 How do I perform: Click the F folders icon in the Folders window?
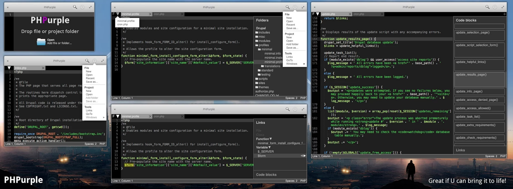coord(113,14)
